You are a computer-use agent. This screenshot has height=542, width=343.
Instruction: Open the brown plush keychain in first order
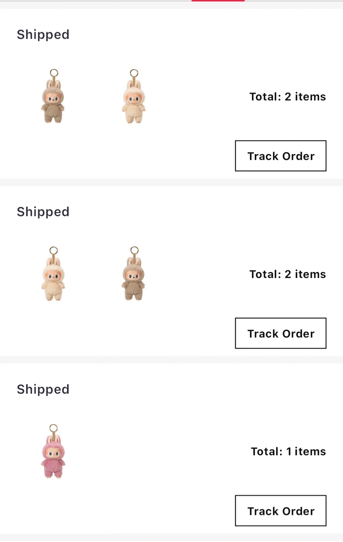coord(53,96)
